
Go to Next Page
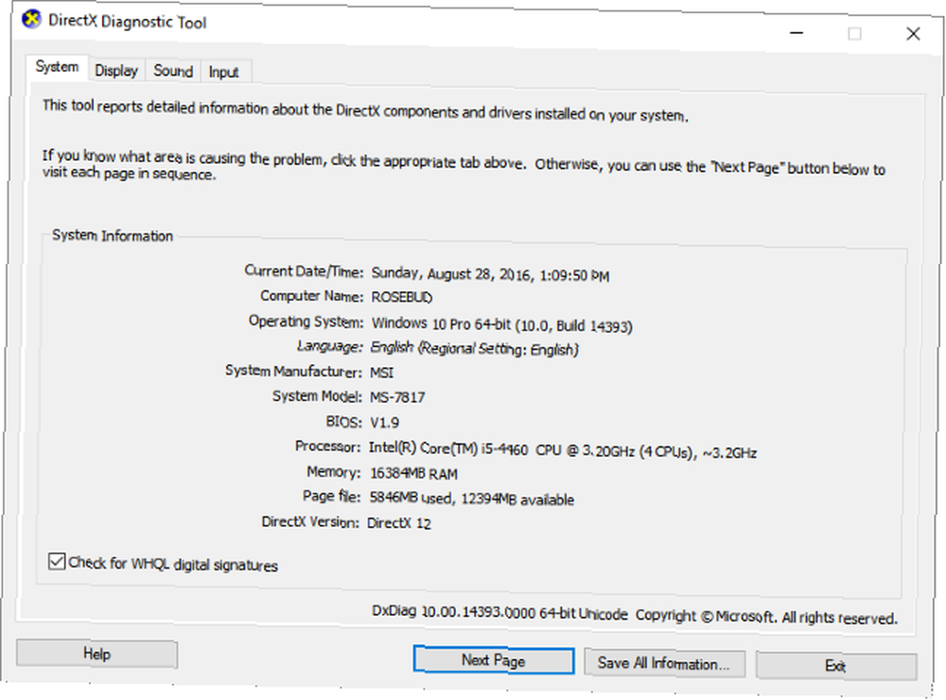tap(494, 660)
